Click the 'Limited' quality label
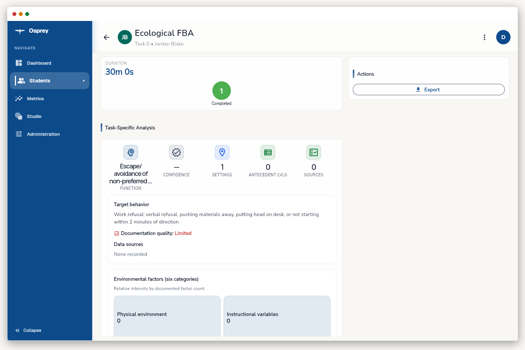 (x=183, y=233)
